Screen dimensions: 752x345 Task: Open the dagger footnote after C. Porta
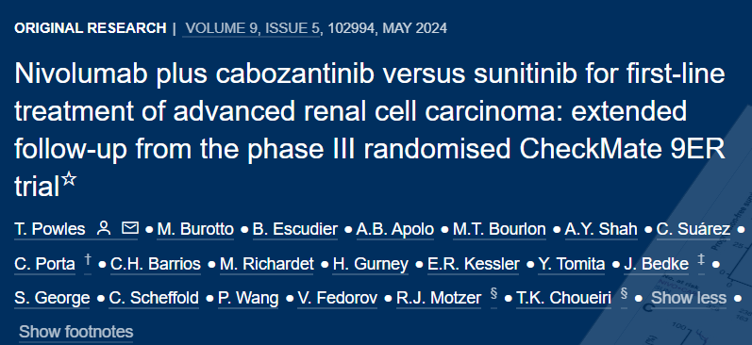88,260
